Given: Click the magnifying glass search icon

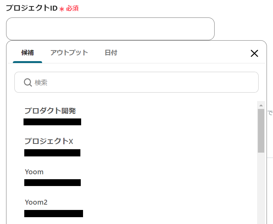Looking at the screenshot, I should pos(28,82).
